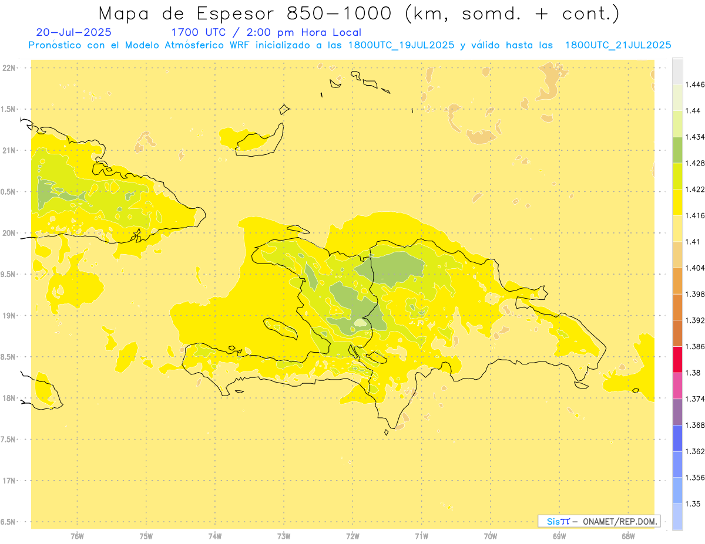
Task: Click the "6.5N" latitude label
Action: pyautogui.click(x=9, y=522)
